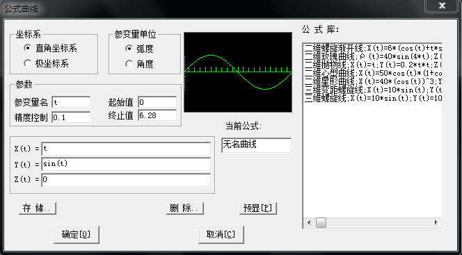Select 二维心型曲线 in the formula library
The height and width of the screenshot is (255, 462).
point(373,73)
